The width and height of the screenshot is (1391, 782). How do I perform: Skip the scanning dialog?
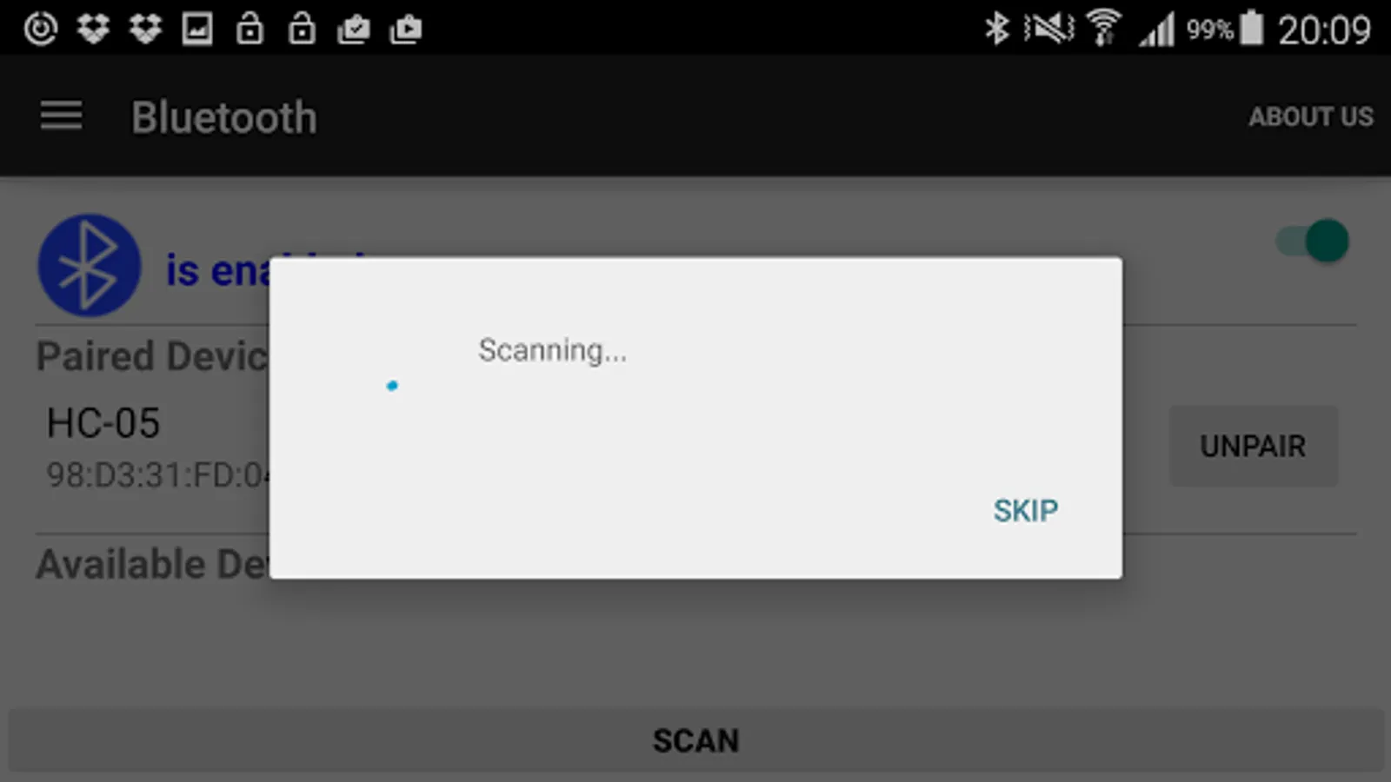coord(1026,510)
